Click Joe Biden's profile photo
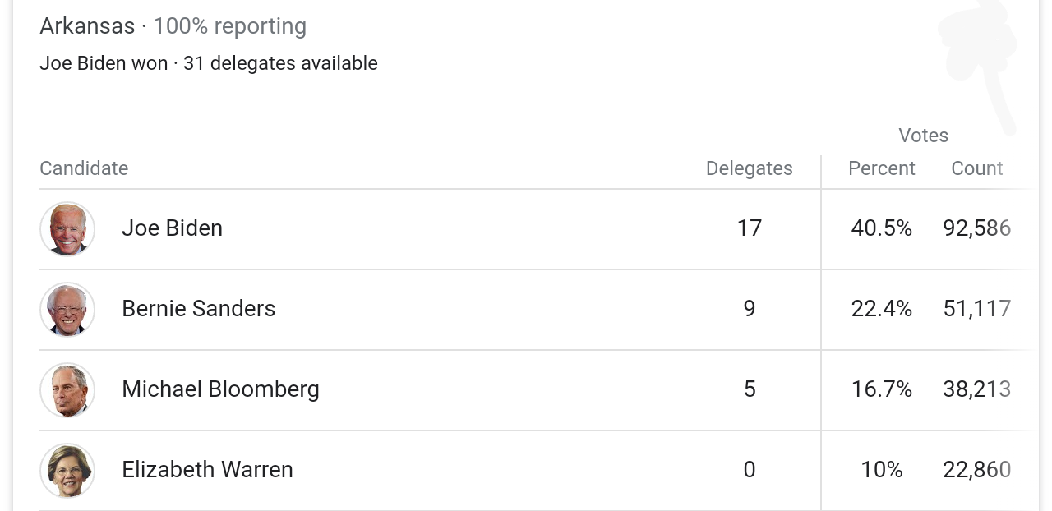Viewport: 1052px width, 511px height. coord(67,229)
